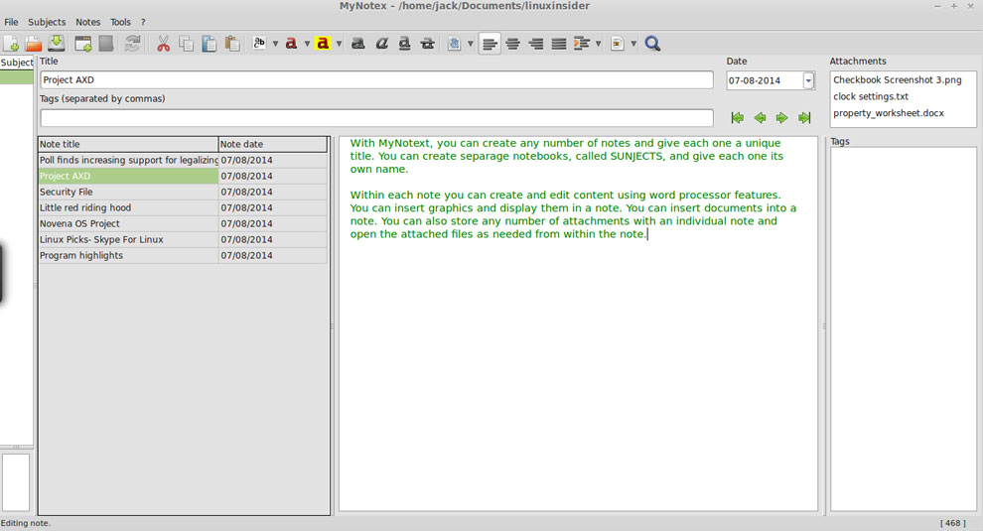Click the Subject column header
Image resolution: width=983 pixels, height=531 pixels.
(17, 63)
